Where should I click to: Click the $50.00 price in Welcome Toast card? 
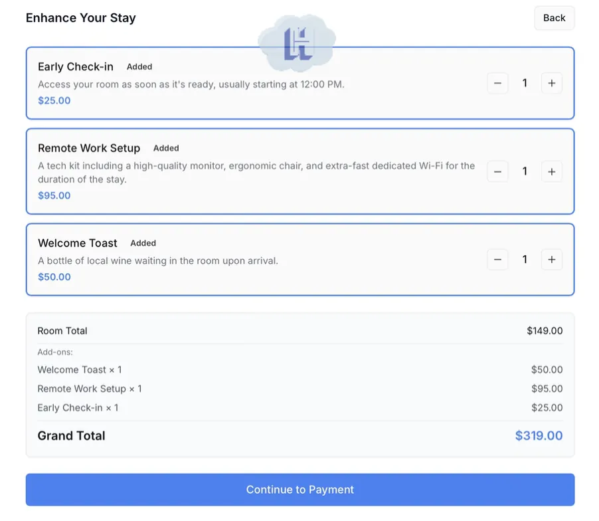pyautogui.click(x=54, y=276)
